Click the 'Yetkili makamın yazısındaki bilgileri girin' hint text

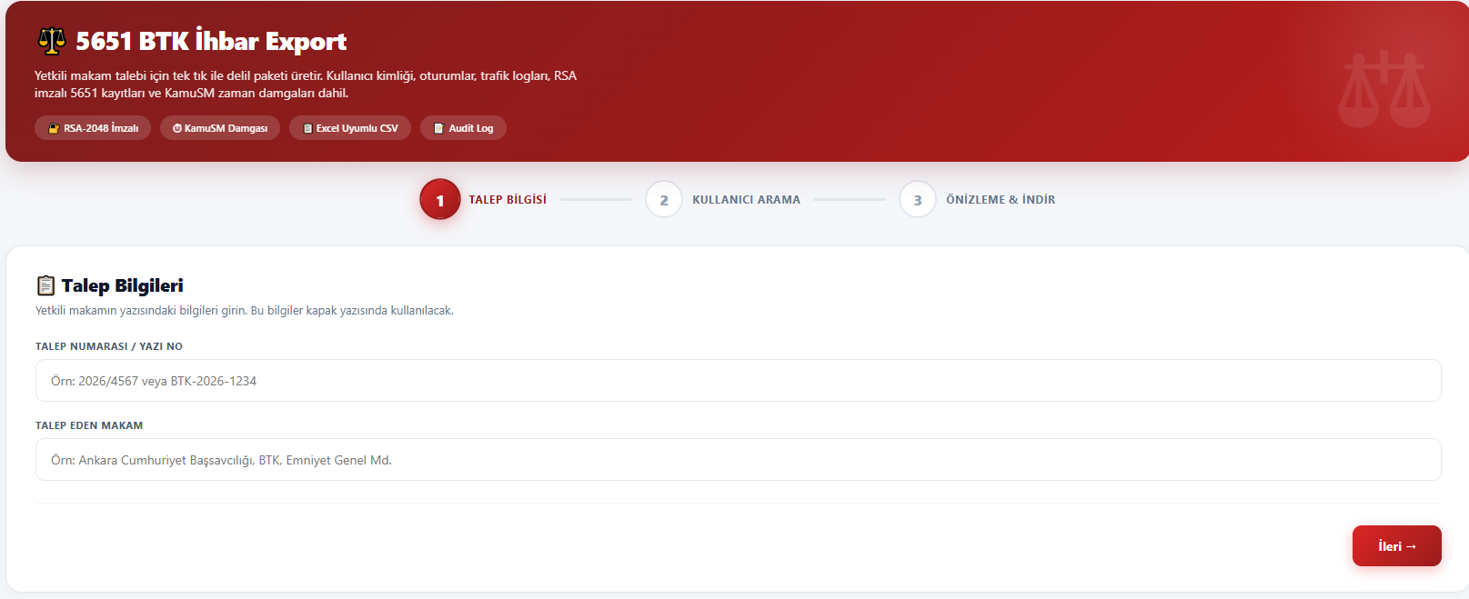click(x=245, y=311)
